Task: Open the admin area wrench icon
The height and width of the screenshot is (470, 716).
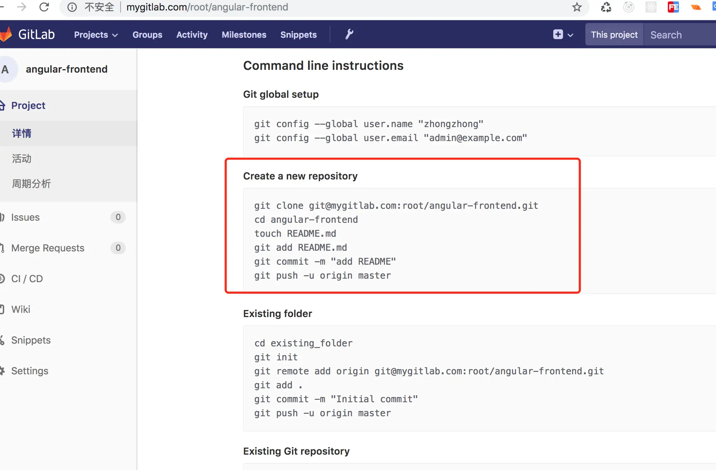Action: point(349,34)
